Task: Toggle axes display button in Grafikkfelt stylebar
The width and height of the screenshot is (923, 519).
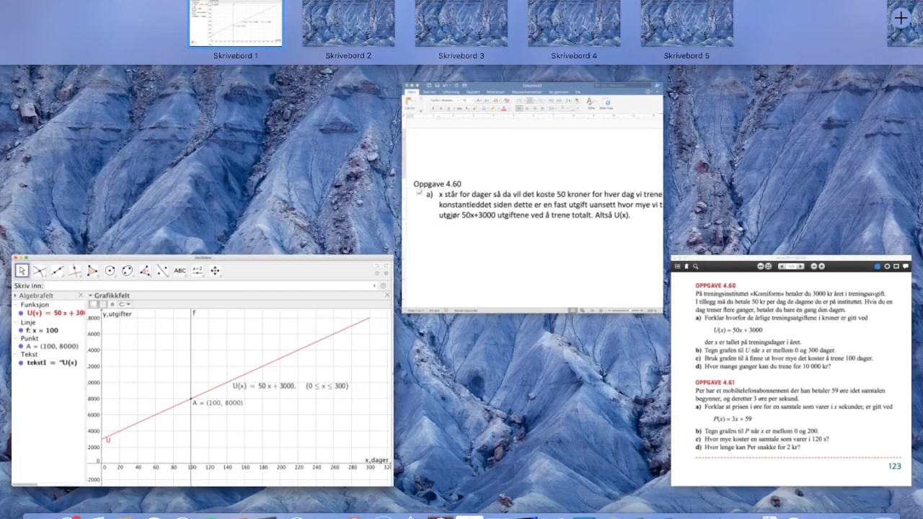Action: (94, 304)
